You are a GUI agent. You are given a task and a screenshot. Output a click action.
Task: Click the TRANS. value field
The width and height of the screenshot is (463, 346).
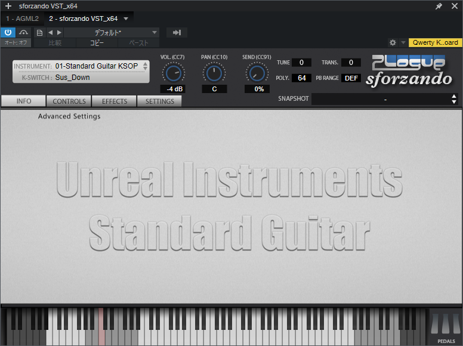[x=351, y=62]
